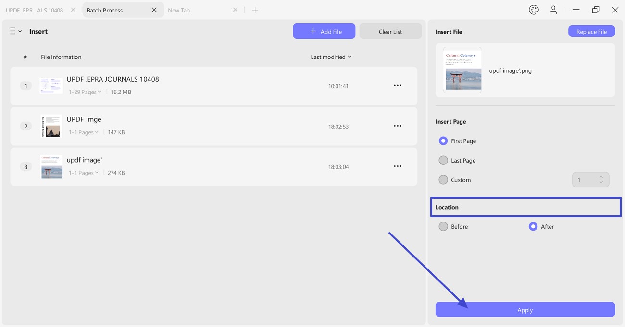Open the user account icon

point(553,10)
